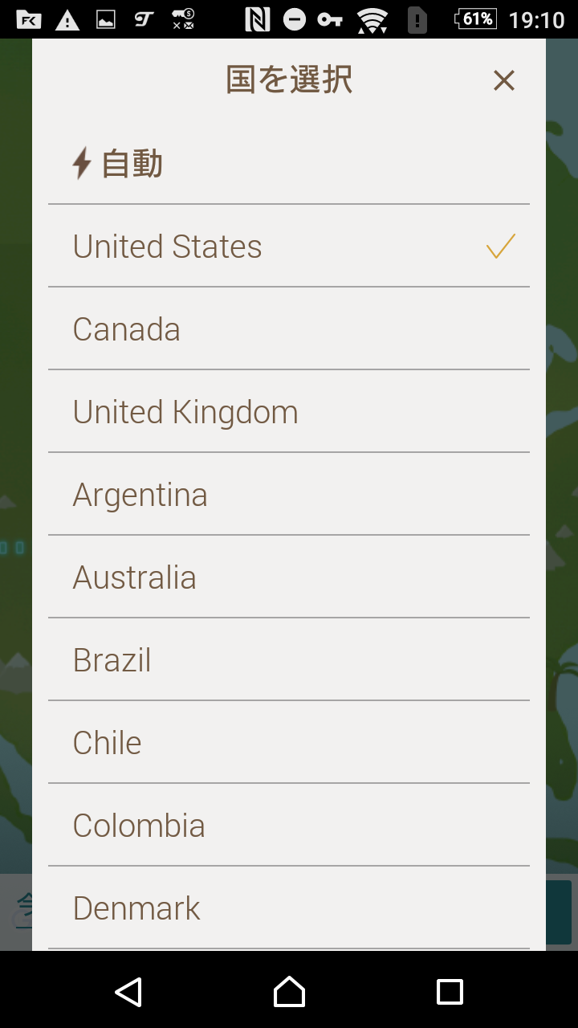
Task: Close the country selection dialog
Action: pos(503,80)
